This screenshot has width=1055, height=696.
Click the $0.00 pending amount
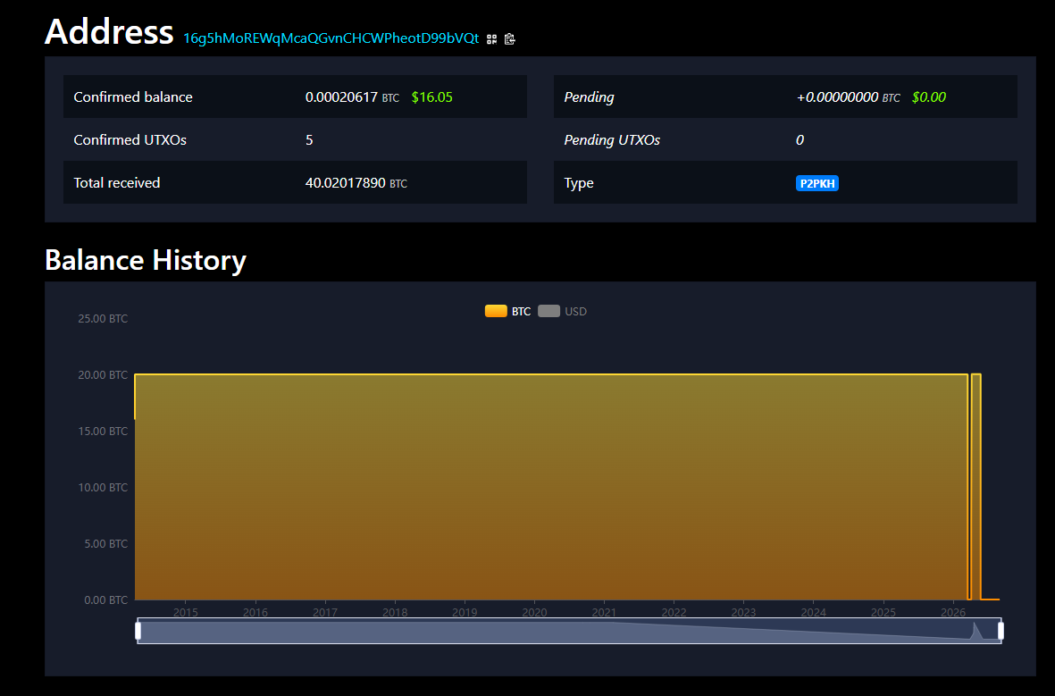pos(928,96)
